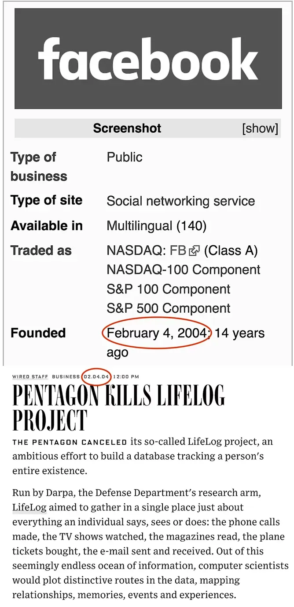Click the Founded row label

click(x=38, y=333)
